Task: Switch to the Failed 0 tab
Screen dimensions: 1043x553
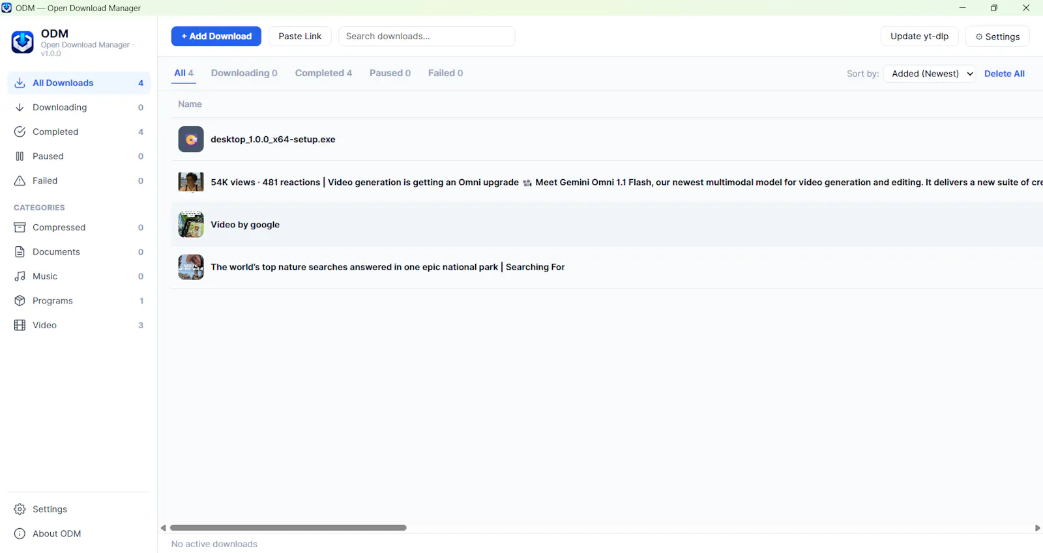Action: click(445, 73)
